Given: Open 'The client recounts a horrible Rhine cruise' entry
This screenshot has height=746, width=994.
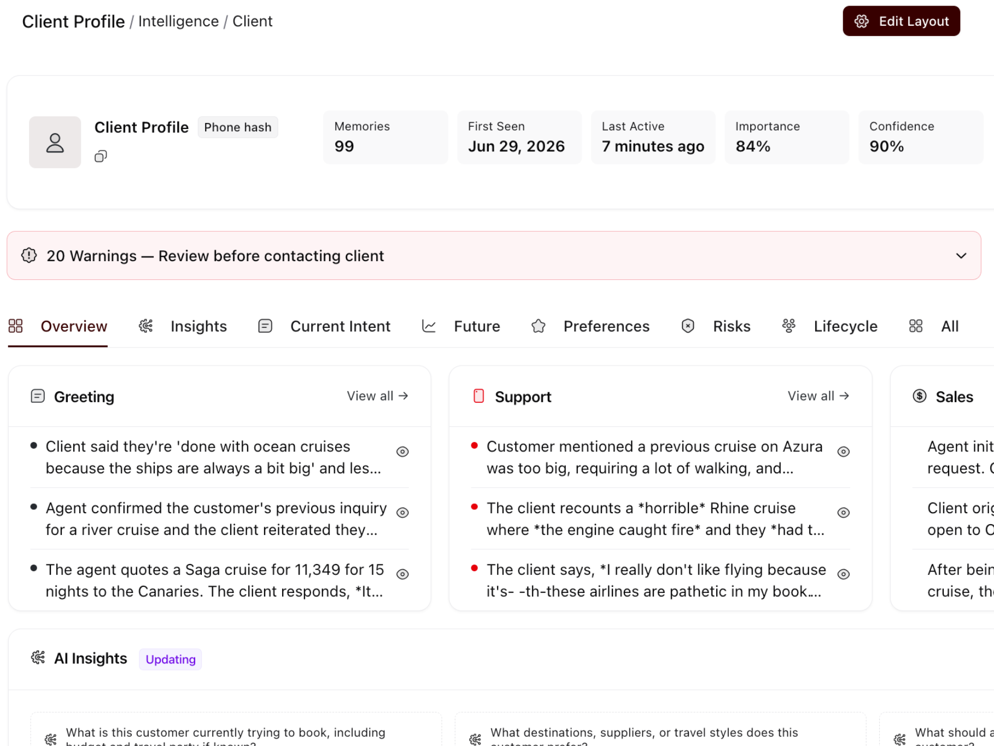Looking at the screenshot, I should pos(656,519).
